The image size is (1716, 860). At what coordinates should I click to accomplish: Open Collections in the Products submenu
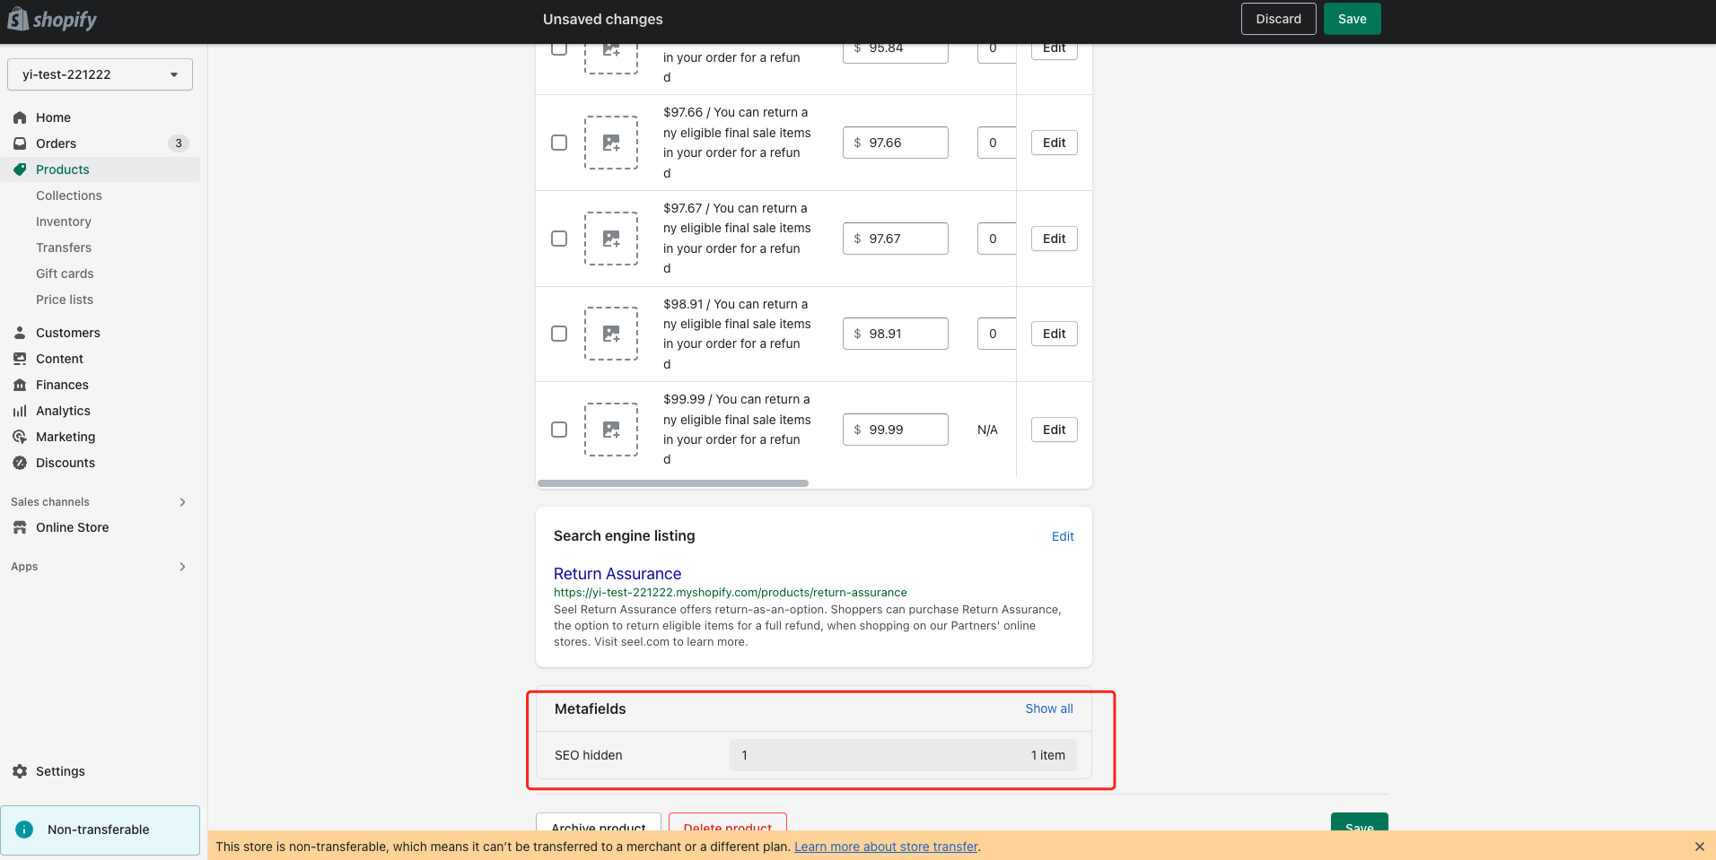[x=69, y=195]
